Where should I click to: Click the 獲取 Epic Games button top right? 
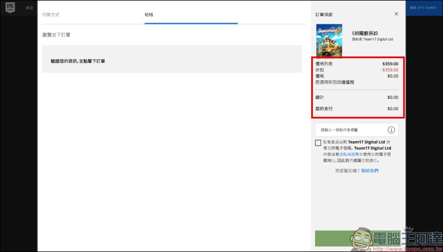click(424, 9)
